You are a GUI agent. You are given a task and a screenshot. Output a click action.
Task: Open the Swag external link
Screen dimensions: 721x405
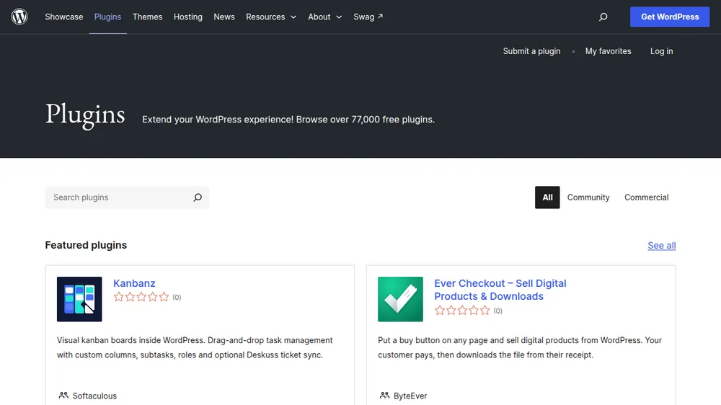click(x=368, y=17)
